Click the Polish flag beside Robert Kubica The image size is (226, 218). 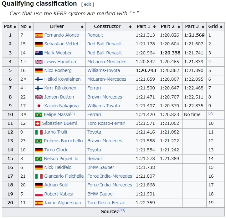click(39, 194)
